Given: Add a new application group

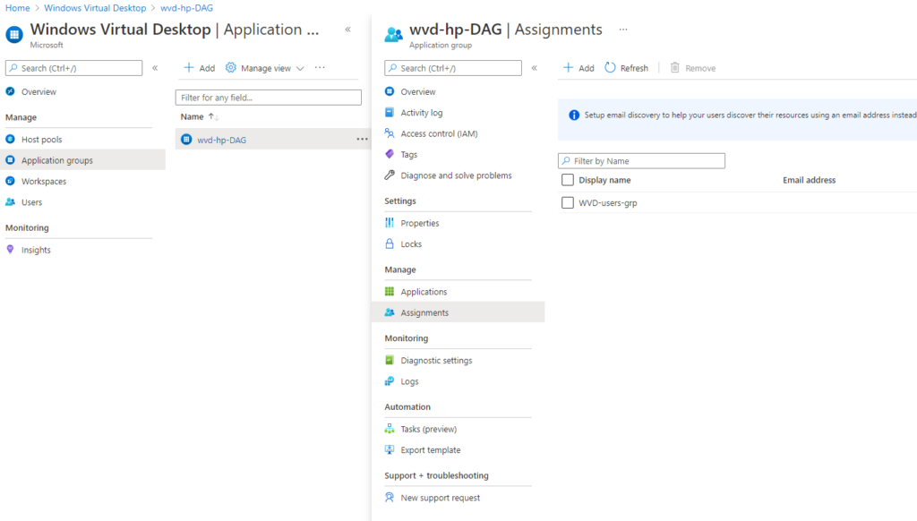Looking at the screenshot, I should (200, 68).
